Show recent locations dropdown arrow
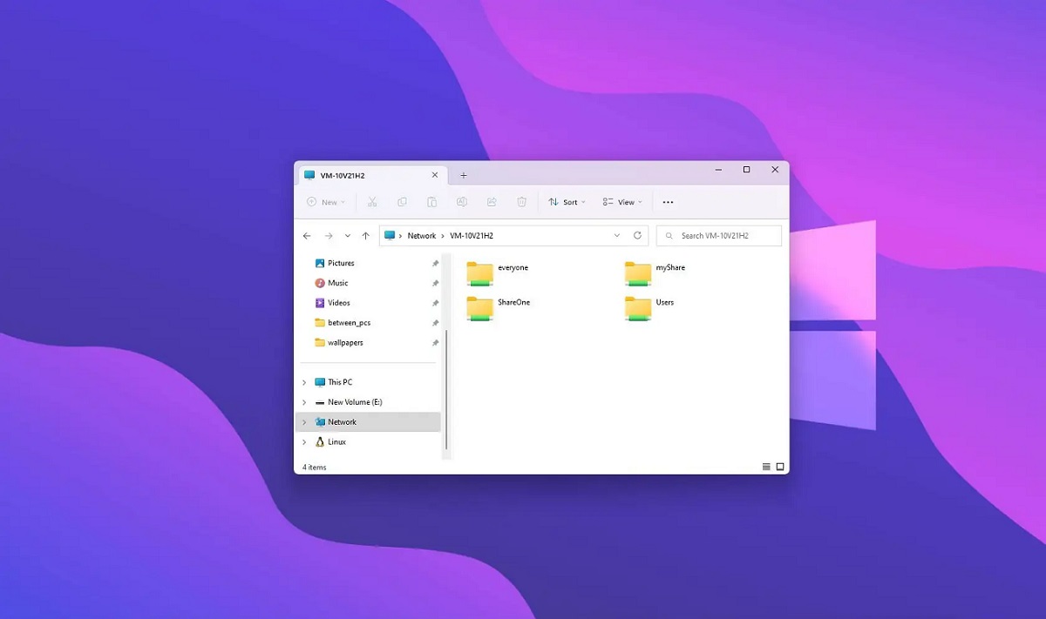The width and height of the screenshot is (1046, 619). click(348, 236)
